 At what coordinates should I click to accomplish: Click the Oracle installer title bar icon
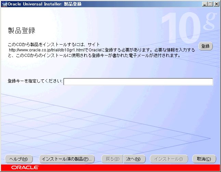pos(4,4)
